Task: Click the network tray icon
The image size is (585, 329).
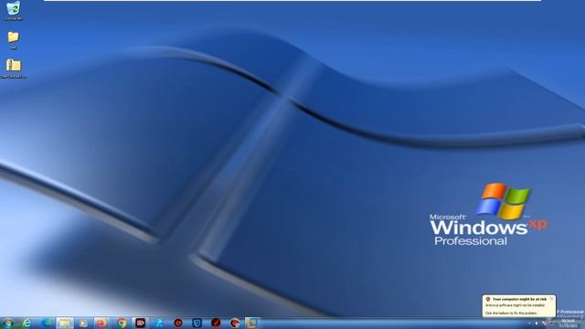Action: coord(551,324)
